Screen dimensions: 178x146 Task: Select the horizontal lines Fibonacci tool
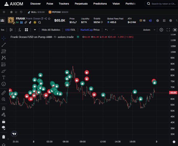(4, 51)
